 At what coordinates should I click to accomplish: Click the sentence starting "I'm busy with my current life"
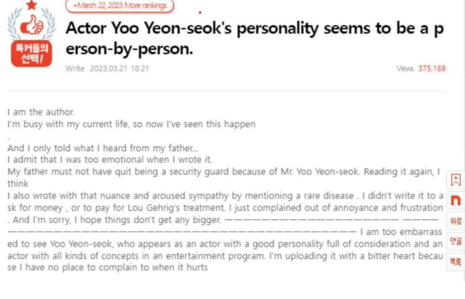[132, 124]
